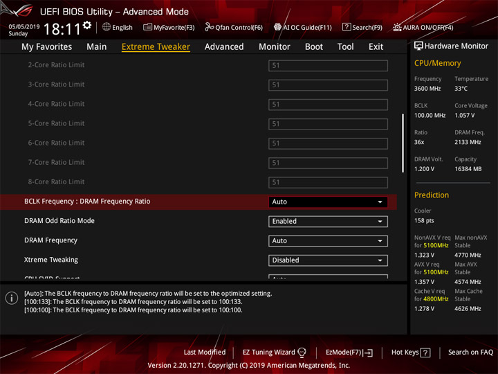Viewport: 498px width, 374px height.
Task: Switch to the Main tab
Action: (97, 47)
